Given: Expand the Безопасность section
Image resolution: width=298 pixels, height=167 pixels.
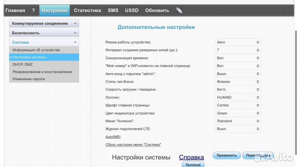Looking at the screenshot, I should (44, 33).
